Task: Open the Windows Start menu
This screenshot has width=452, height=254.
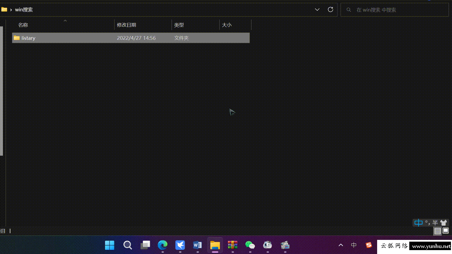Action: coord(110,245)
